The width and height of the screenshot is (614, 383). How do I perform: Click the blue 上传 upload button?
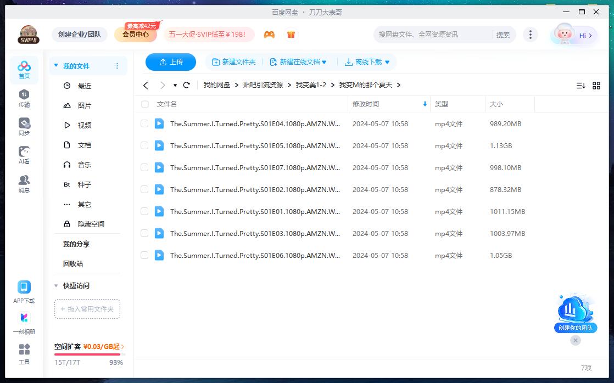coord(171,62)
